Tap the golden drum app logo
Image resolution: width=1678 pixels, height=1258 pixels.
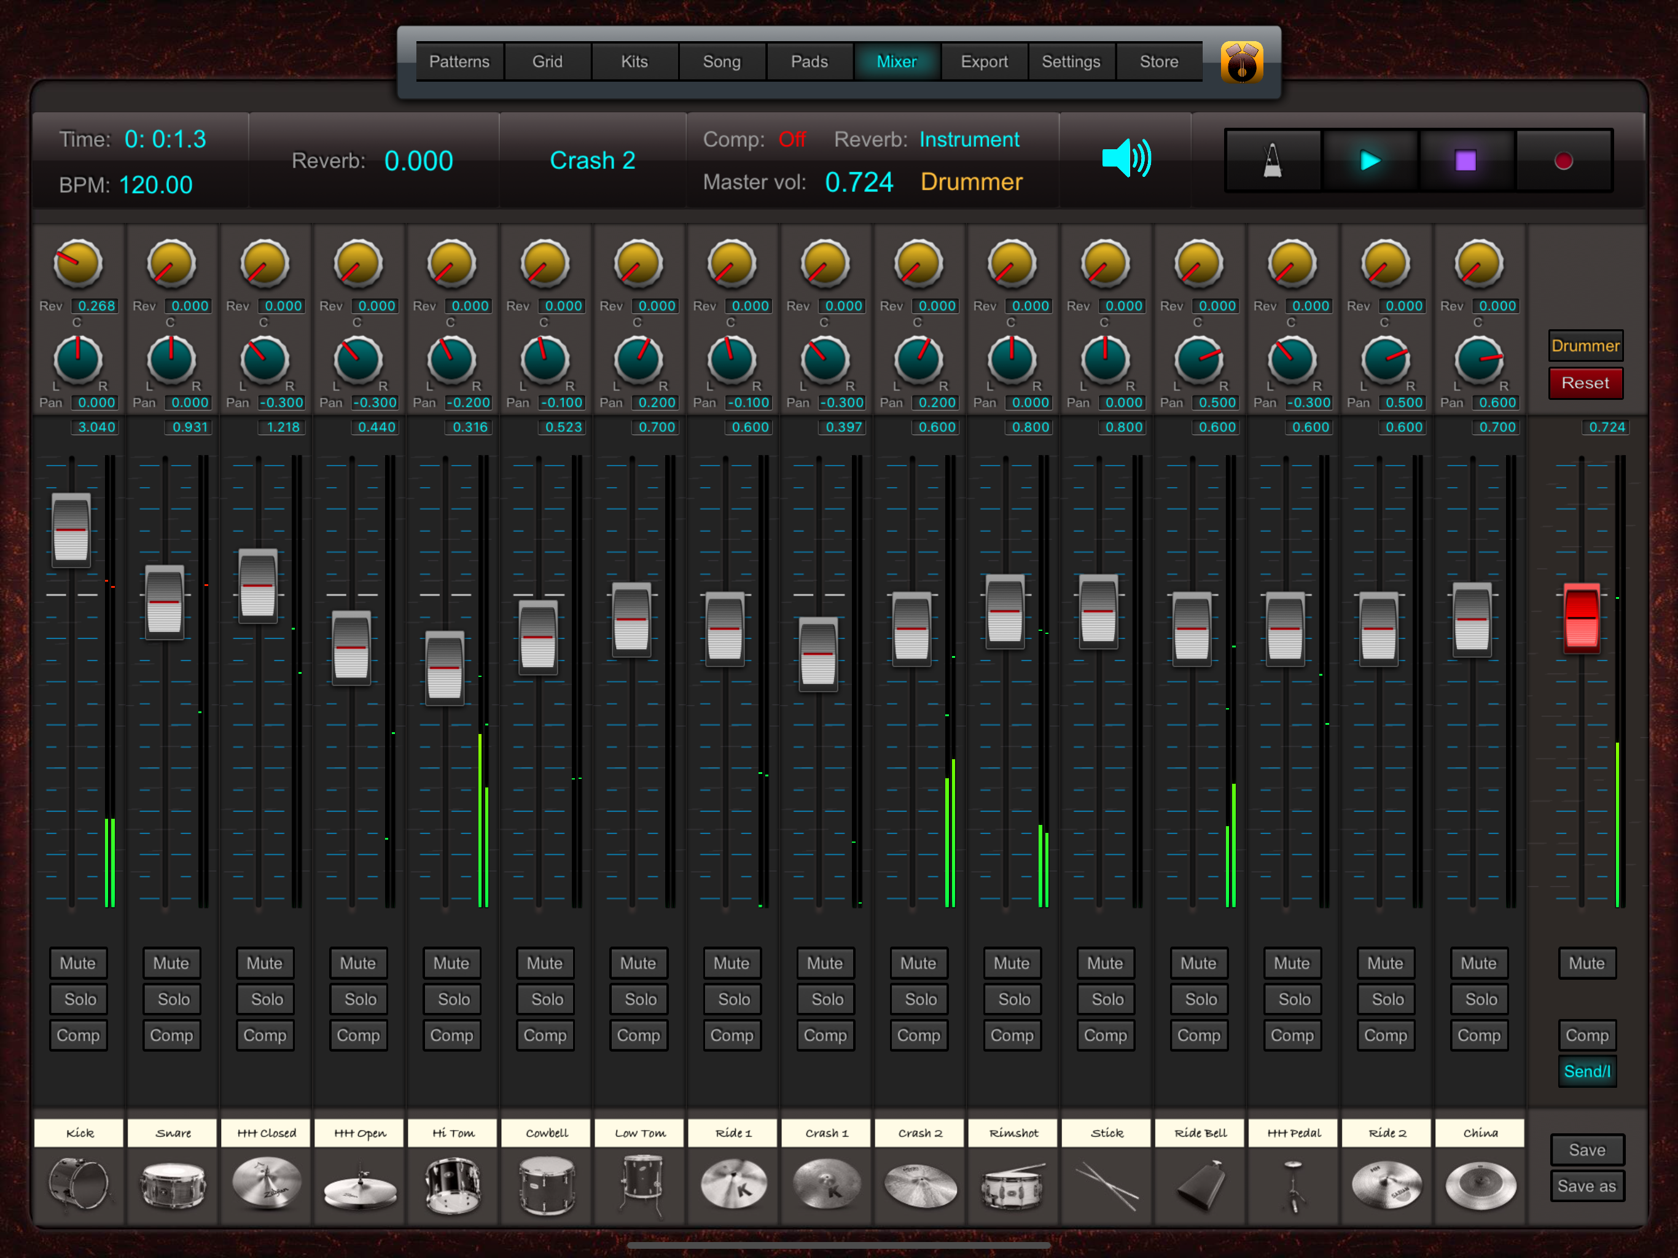pyautogui.click(x=1241, y=62)
